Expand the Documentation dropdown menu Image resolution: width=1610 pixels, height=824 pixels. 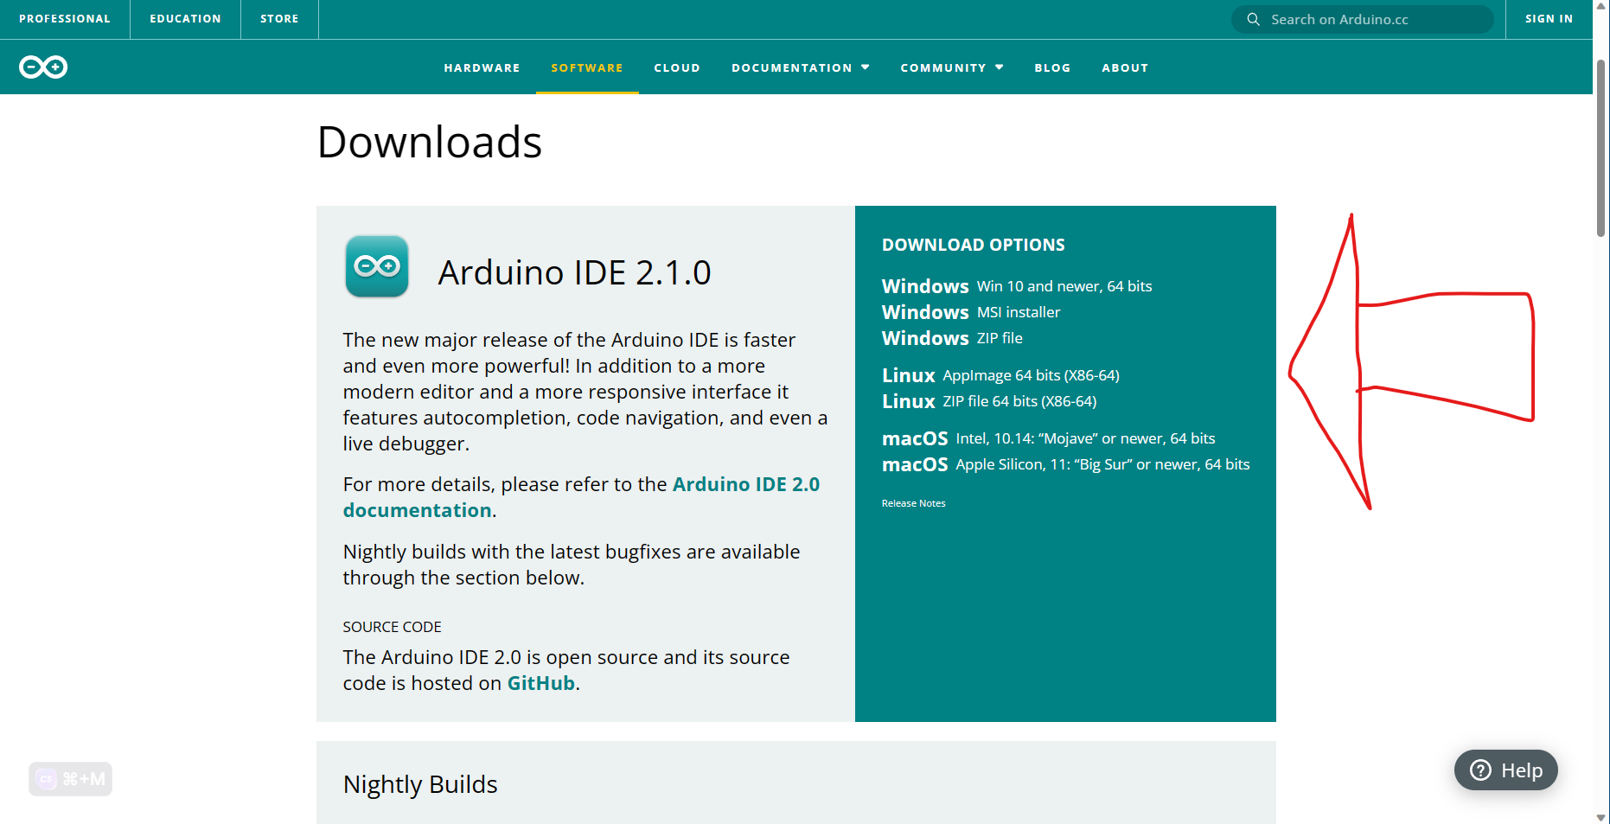point(800,67)
